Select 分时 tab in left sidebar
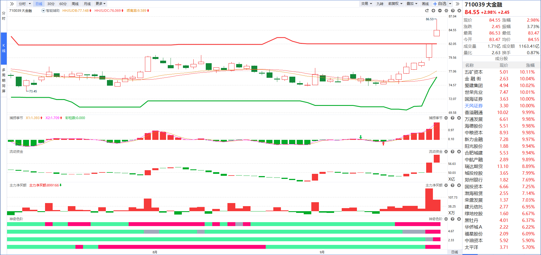Image resolution: width=541 pixels, height=255 pixels. (x=4, y=16)
